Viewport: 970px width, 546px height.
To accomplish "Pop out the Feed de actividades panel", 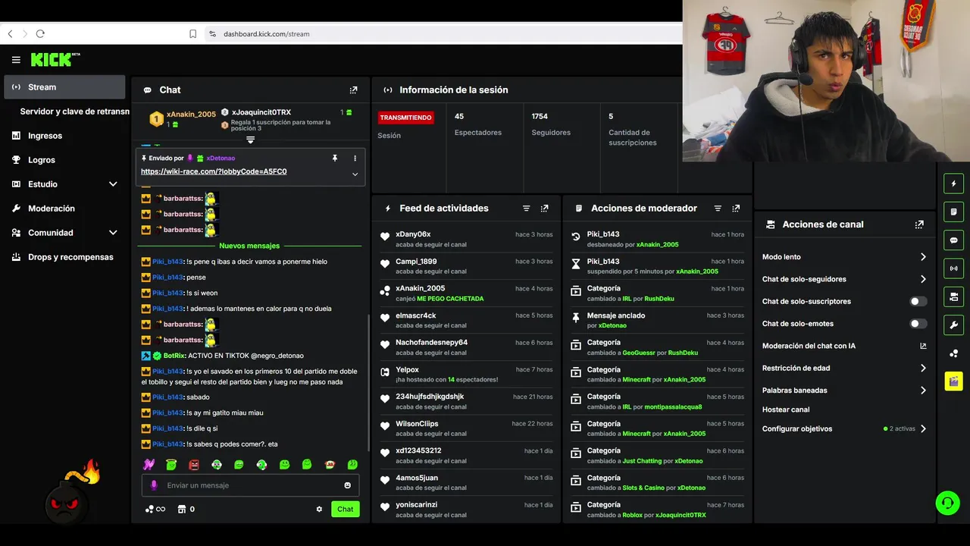I will (544, 209).
